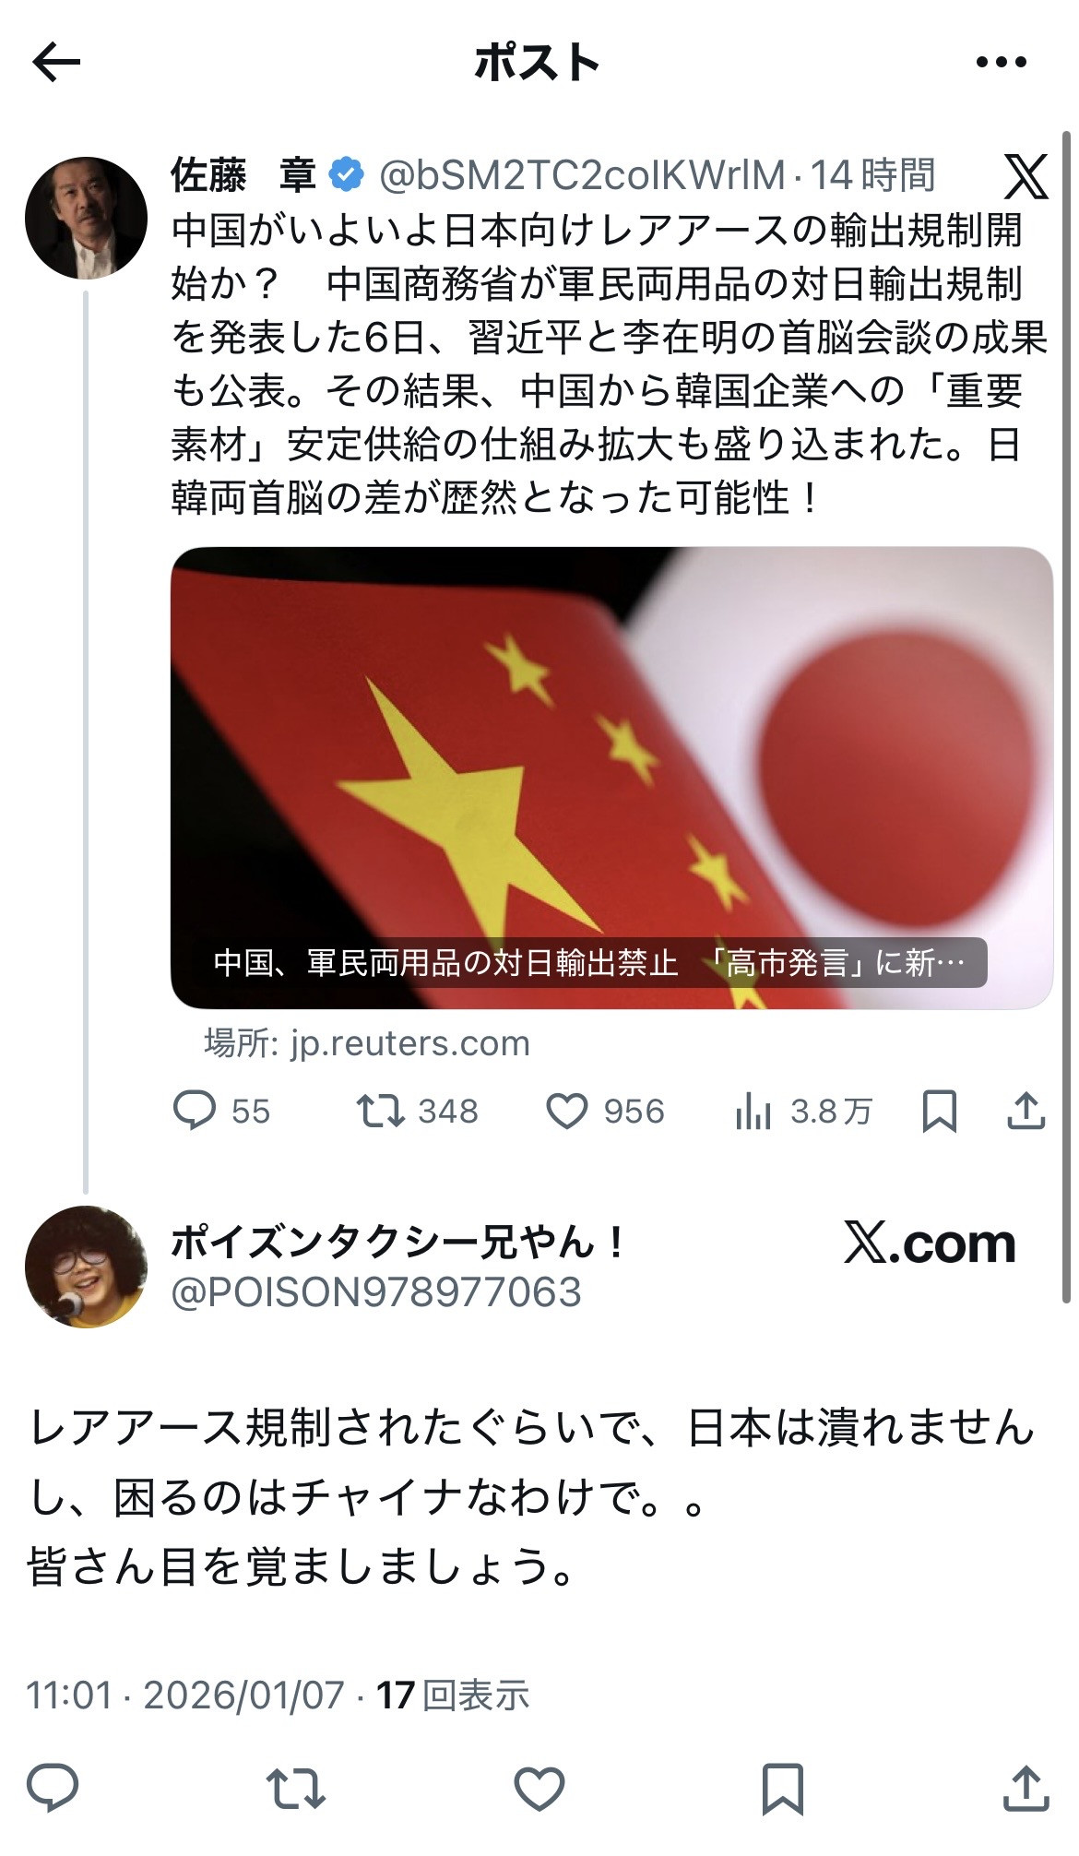Go back with the left arrow
The width and height of the screenshot is (1079, 1856).
(56, 63)
